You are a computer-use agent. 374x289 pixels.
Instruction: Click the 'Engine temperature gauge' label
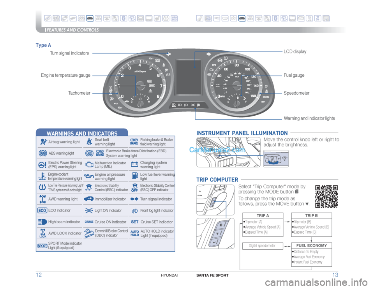tap(65, 75)
